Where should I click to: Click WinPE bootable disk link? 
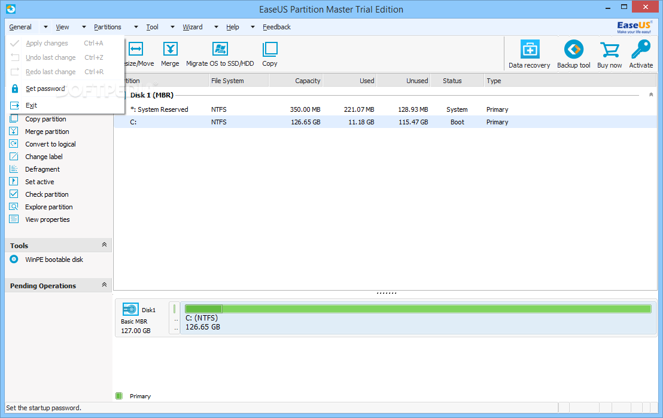pos(54,260)
